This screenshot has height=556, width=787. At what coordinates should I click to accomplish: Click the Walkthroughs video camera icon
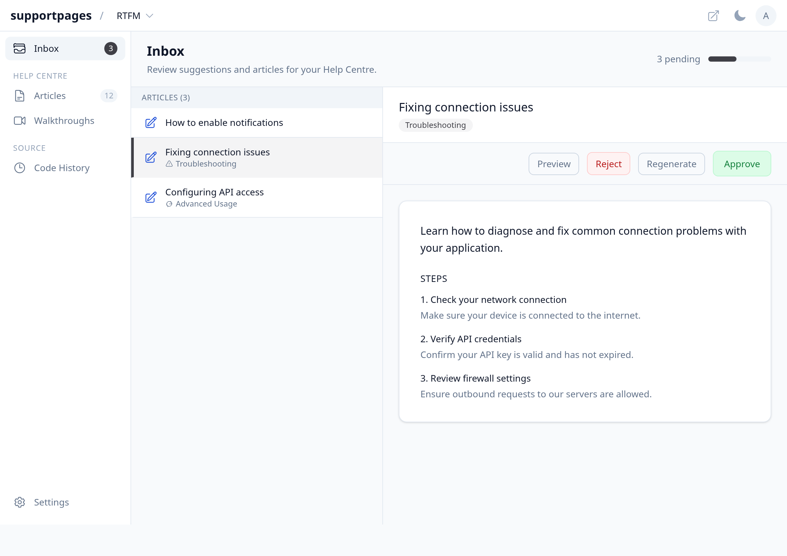click(20, 121)
